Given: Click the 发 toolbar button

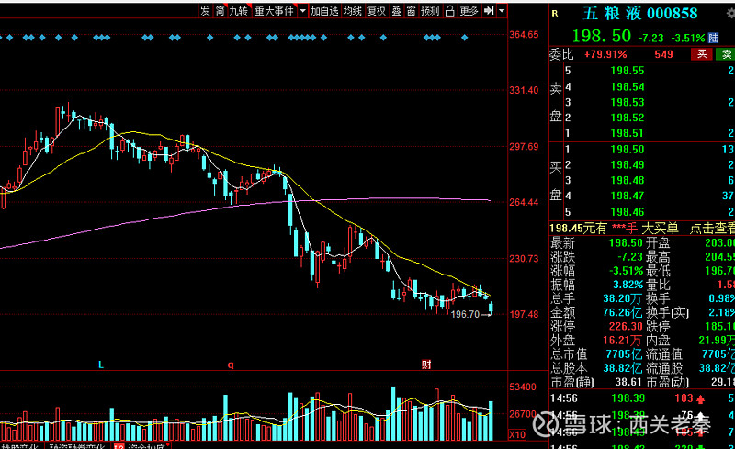Looking at the screenshot, I should coord(205,11).
